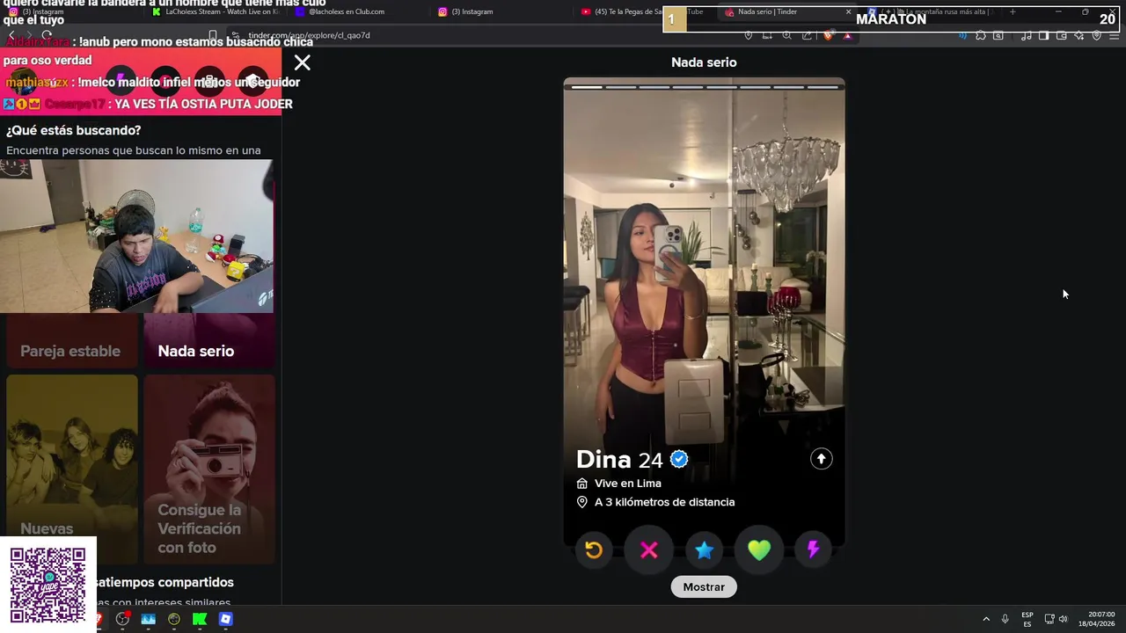Click the Brave Rewards triangle icon
The width and height of the screenshot is (1126, 633).
[847, 35]
